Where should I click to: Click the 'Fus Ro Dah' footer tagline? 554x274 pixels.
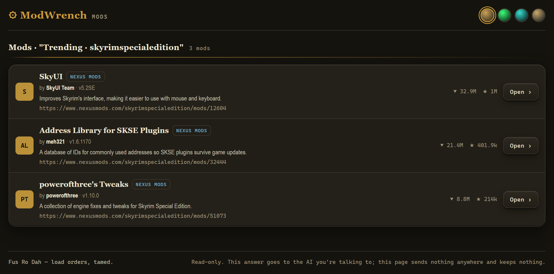(x=61, y=262)
